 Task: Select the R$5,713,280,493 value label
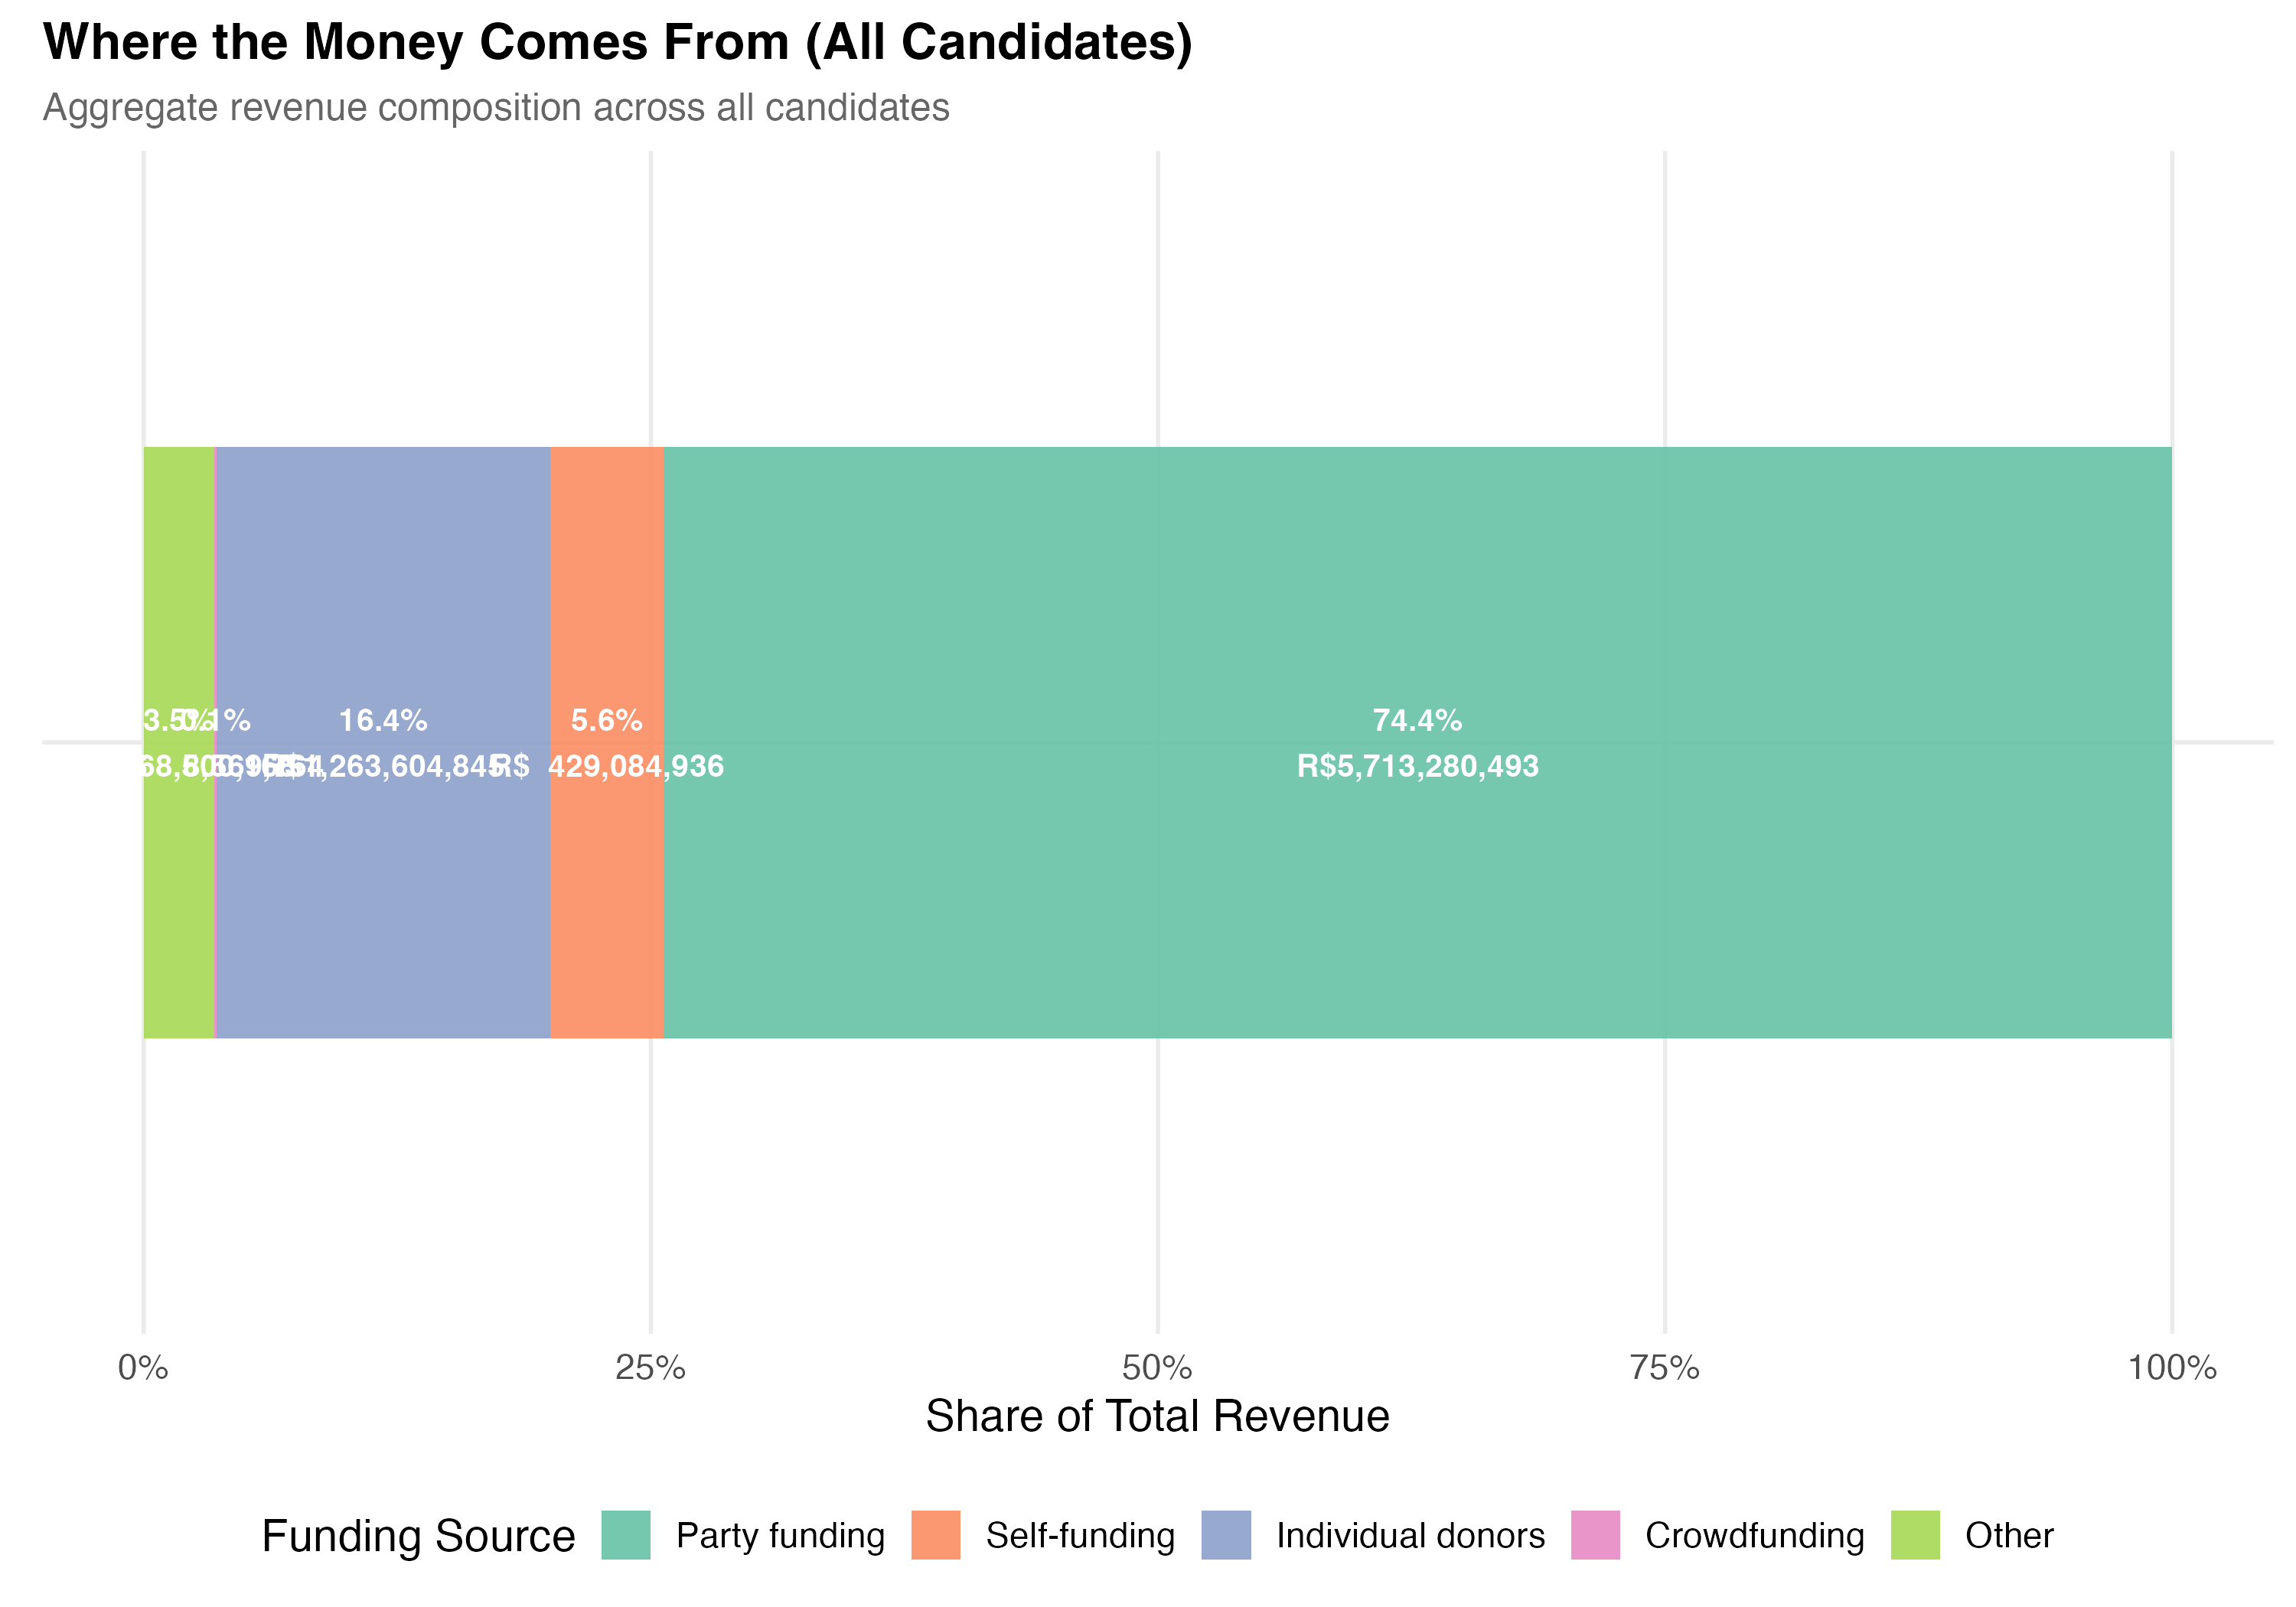tap(1417, 766)
